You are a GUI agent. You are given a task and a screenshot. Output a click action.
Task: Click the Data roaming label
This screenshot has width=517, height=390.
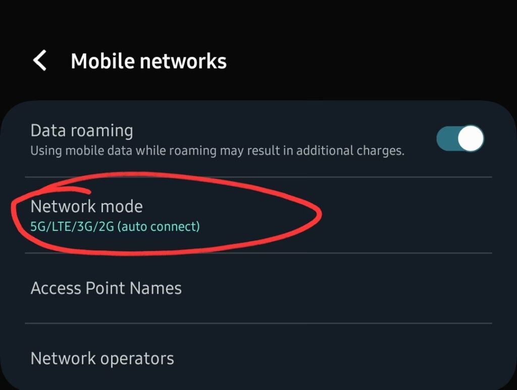coord(82,131)
